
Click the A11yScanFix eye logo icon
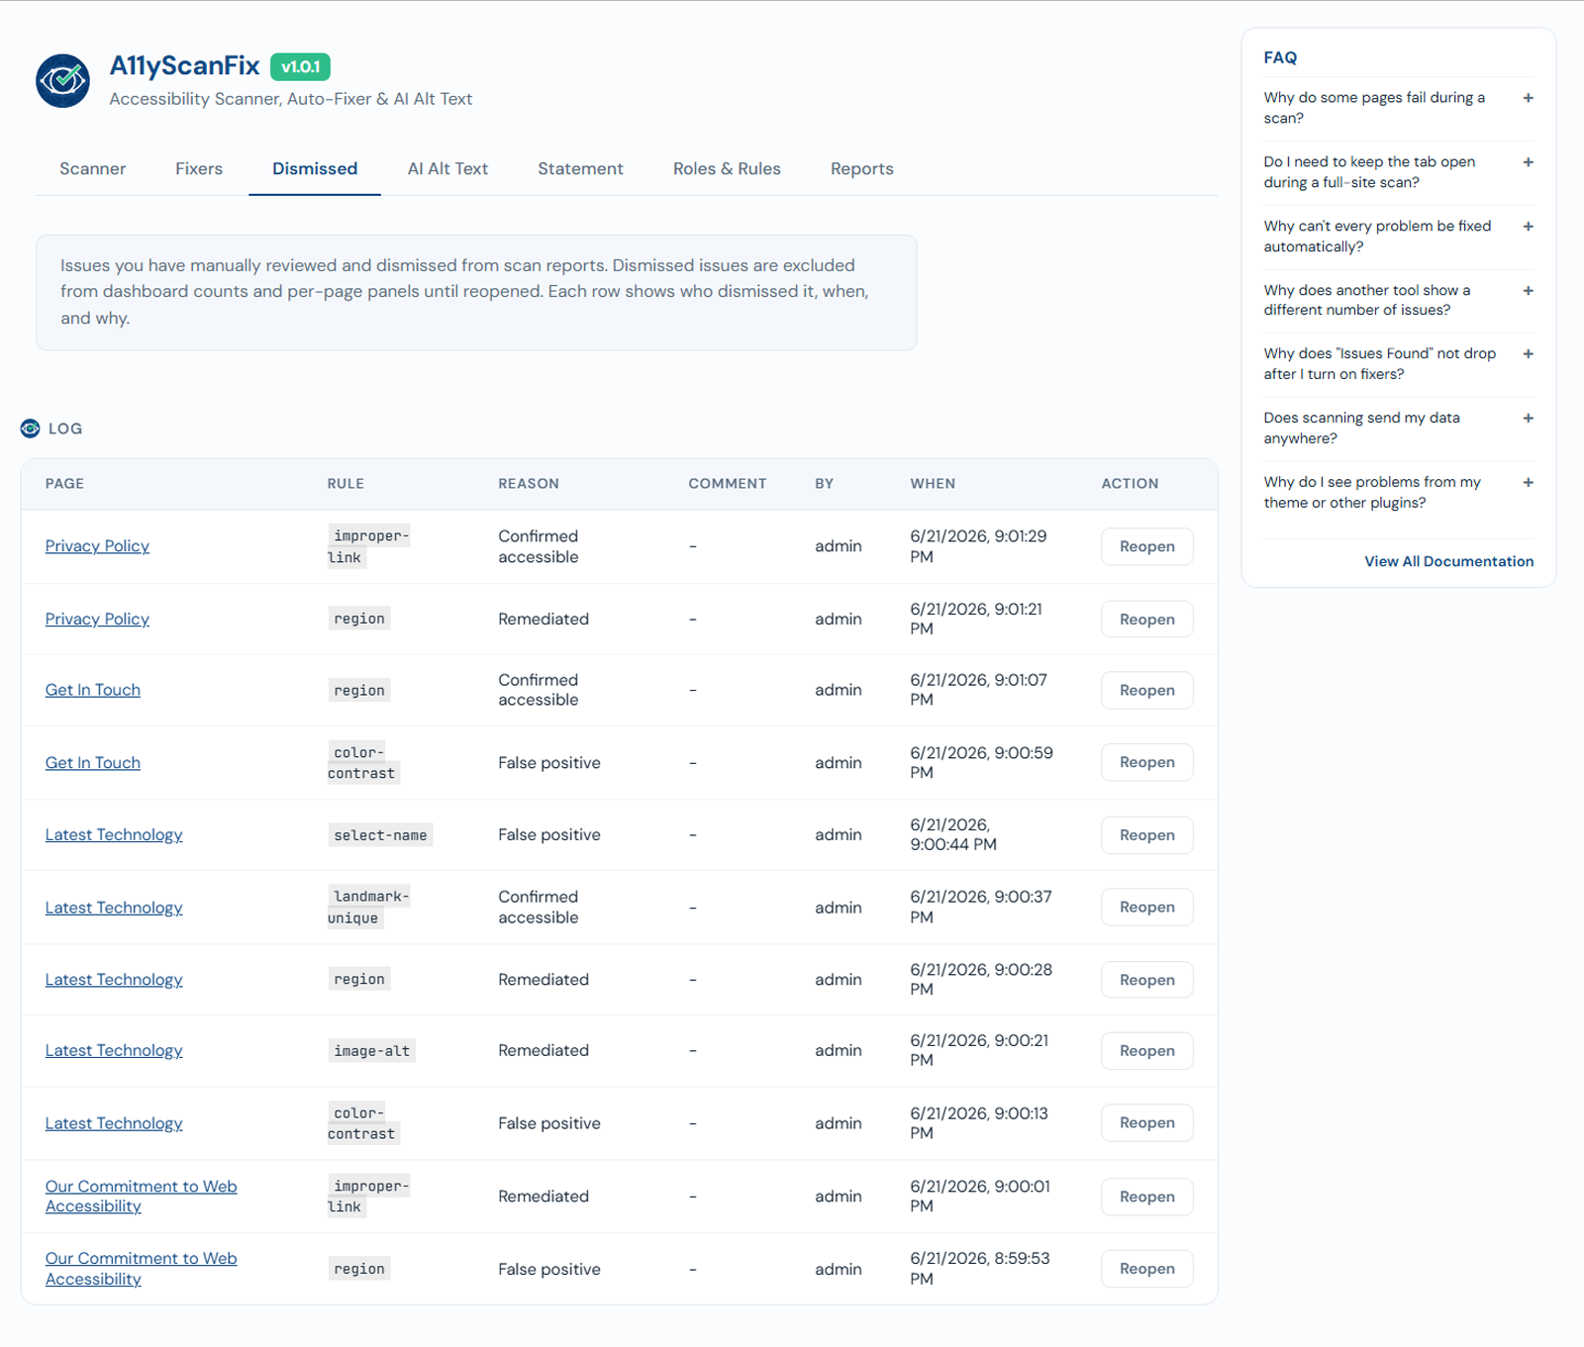click(62, 81)
